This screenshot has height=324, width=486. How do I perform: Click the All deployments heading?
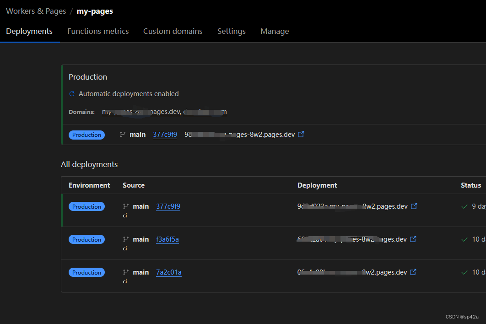[89, 164]
